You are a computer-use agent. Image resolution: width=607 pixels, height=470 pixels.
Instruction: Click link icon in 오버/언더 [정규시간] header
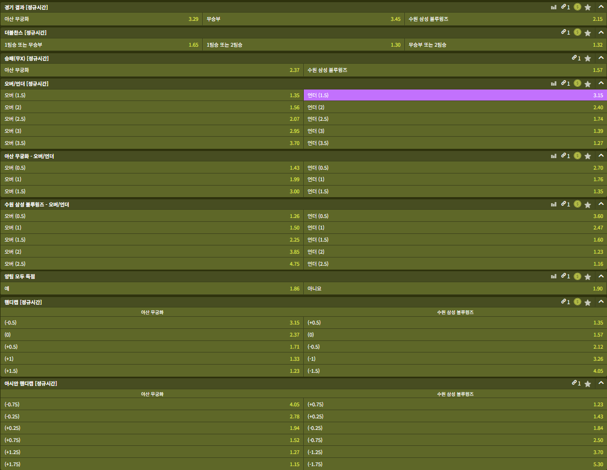pyautogui.click(x=564, y=83)
